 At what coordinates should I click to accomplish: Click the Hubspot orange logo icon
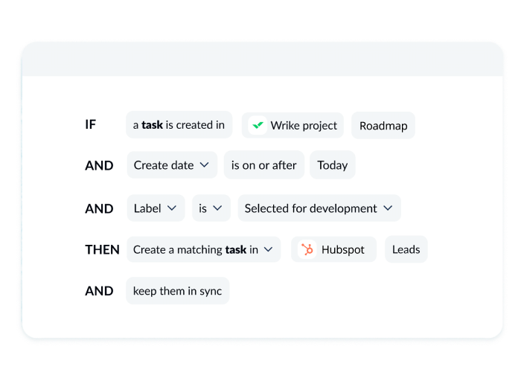point(307,249)
